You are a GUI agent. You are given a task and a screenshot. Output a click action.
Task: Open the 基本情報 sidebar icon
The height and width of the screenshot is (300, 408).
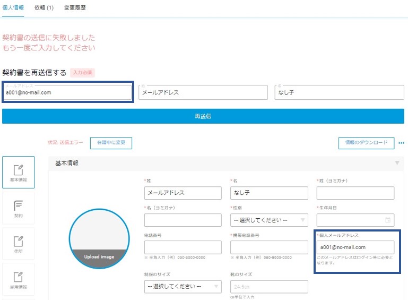tap(18, 172)
